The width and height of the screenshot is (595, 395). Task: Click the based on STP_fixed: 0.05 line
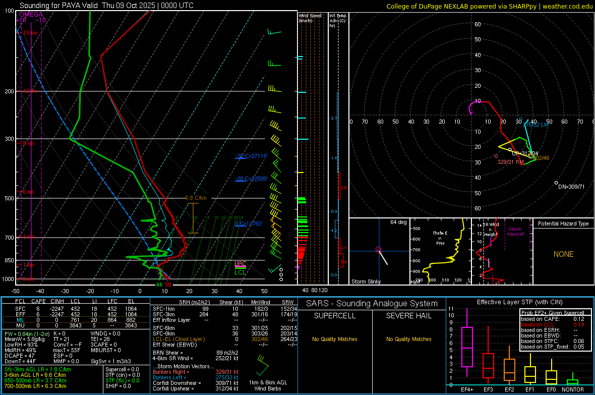[x=553, y=347]
